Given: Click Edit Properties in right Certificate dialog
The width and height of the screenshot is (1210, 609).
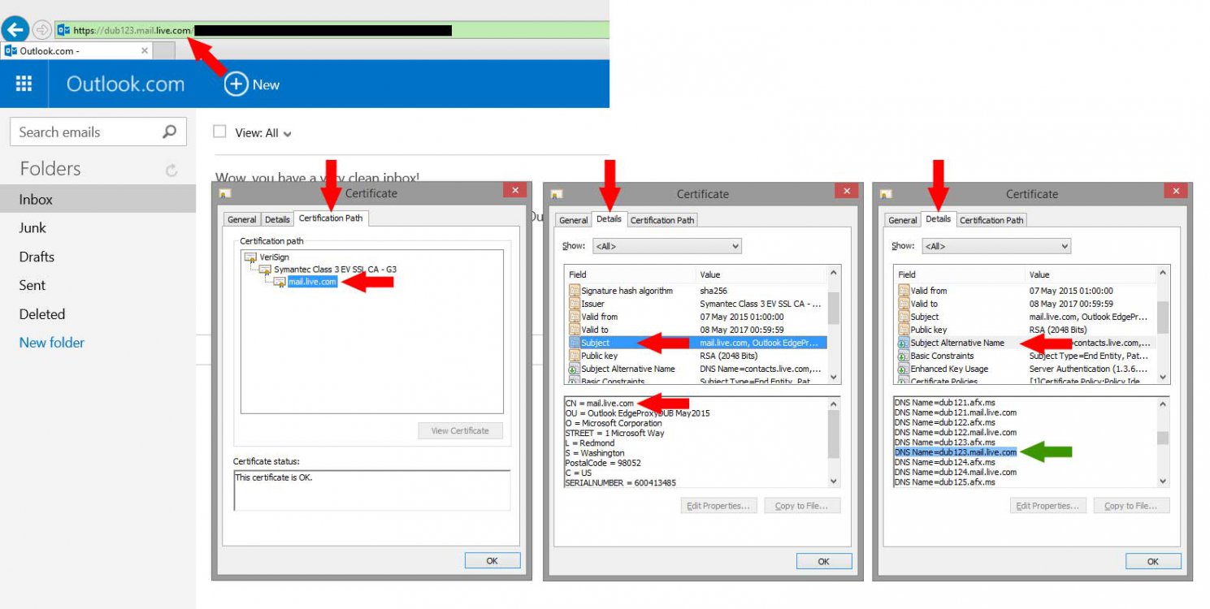Looking at the screenshot, I should 1048,506.
